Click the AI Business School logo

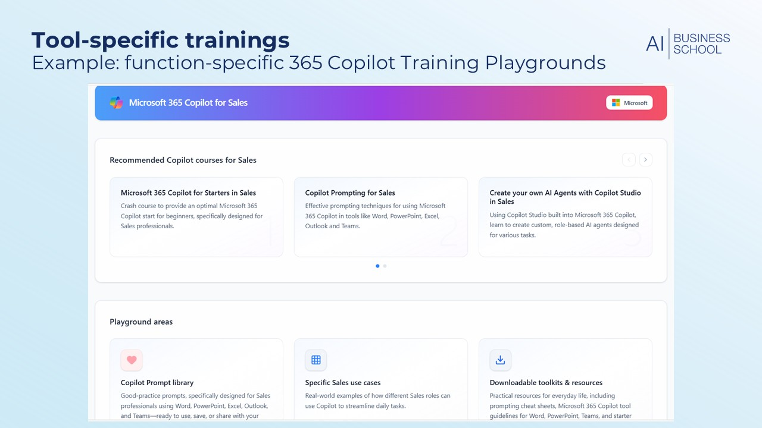(x=688, y=43)
